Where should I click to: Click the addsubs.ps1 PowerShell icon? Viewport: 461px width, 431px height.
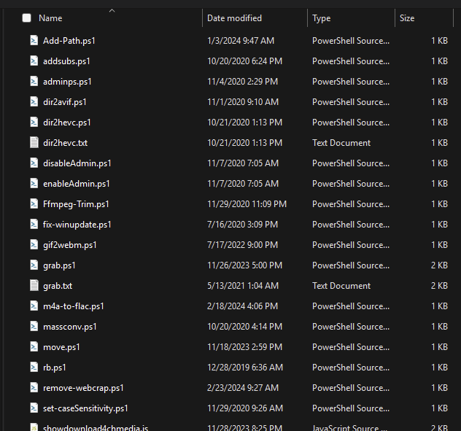click(34, 61)
